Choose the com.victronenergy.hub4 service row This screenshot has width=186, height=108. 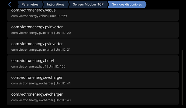(x=93, y=63)
